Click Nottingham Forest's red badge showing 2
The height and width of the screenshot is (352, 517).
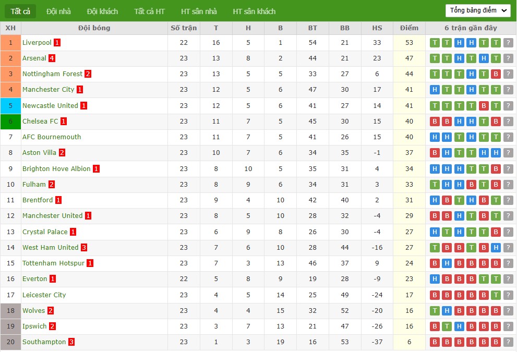(88, 74)
